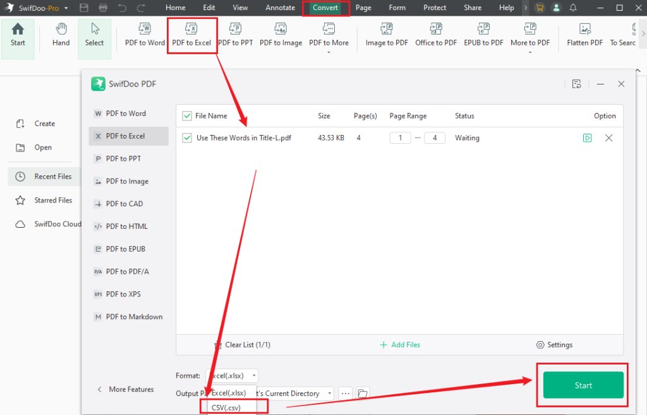The width and height of the screenshot is (647, 415).
Task: Select PDF to CAD in converter sidebar
Action: click(129, 204)
